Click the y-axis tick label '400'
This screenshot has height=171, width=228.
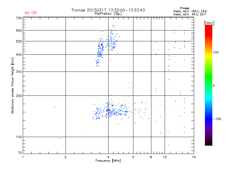tap(19, 54)
